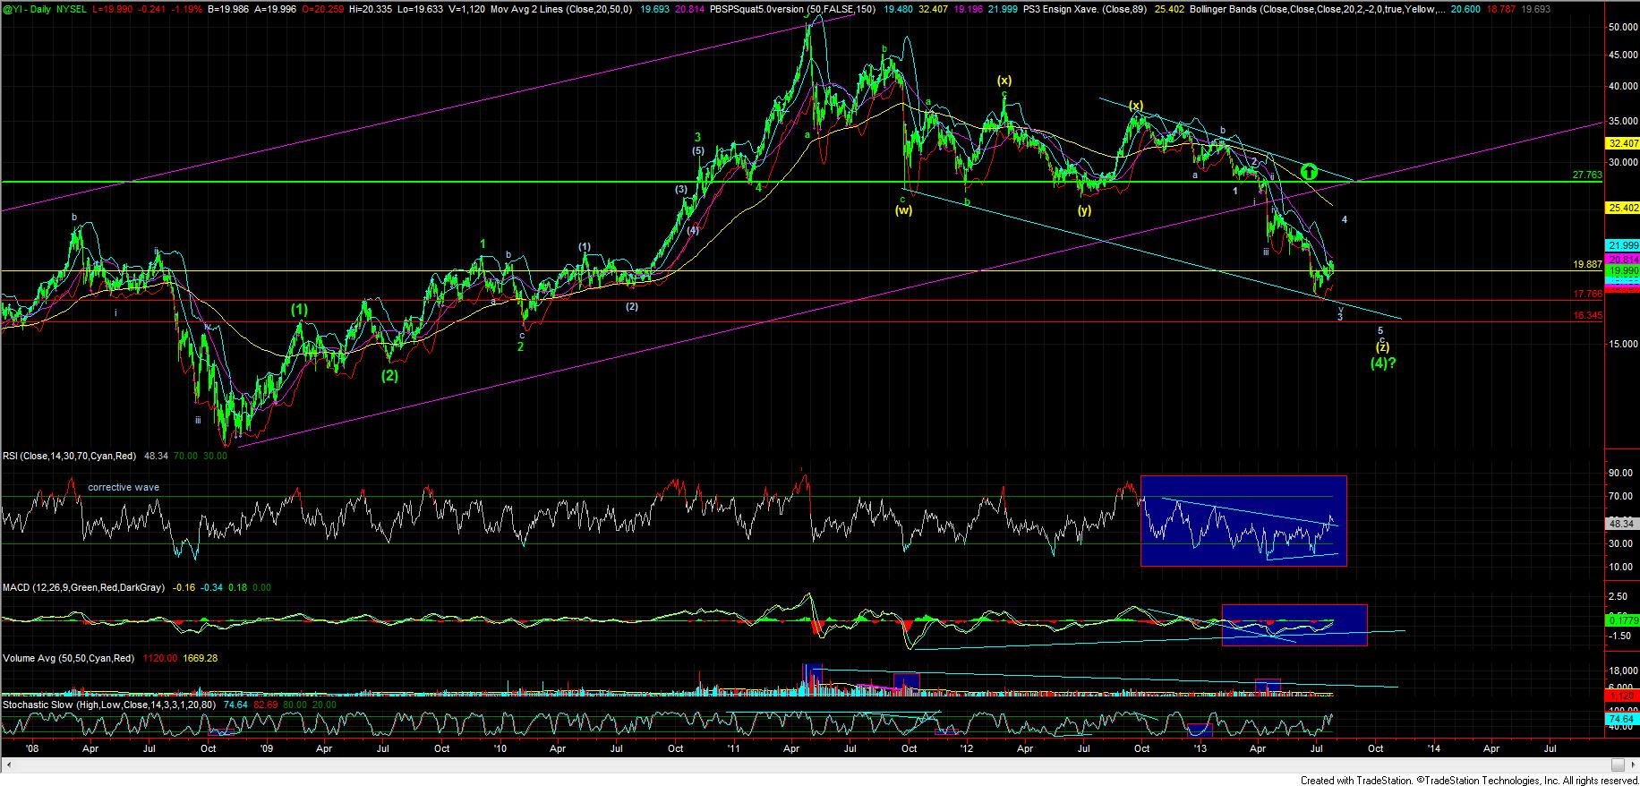1640x786 pixels.
Task: Click the 21.999 price tag on axis
Action: [x=1623, y=245]
